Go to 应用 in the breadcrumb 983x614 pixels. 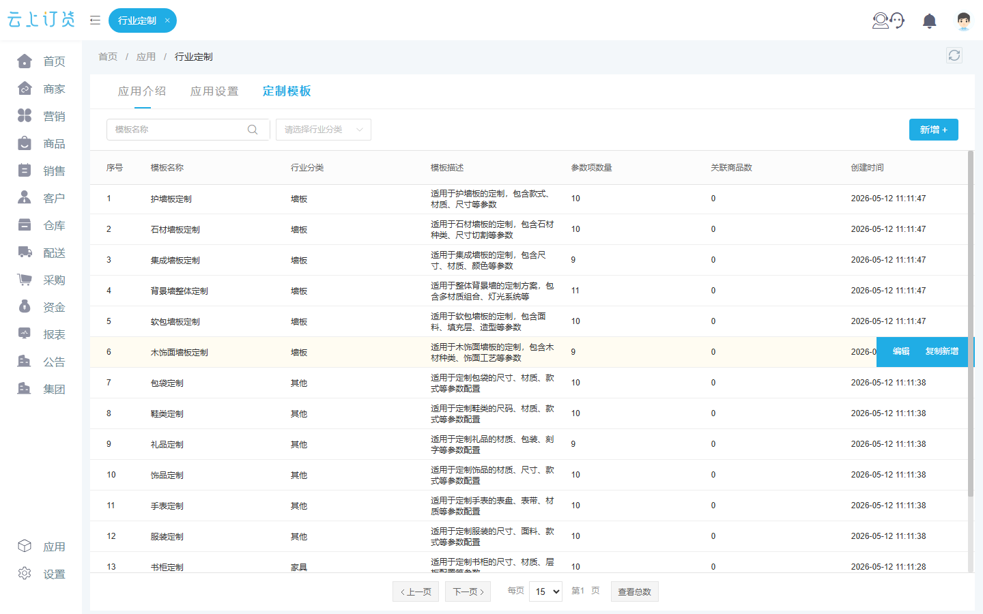click(146, 57)
